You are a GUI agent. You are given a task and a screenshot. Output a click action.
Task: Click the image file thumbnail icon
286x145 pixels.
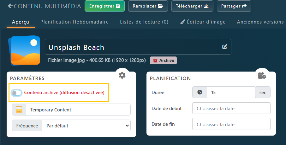coord(25,51)
